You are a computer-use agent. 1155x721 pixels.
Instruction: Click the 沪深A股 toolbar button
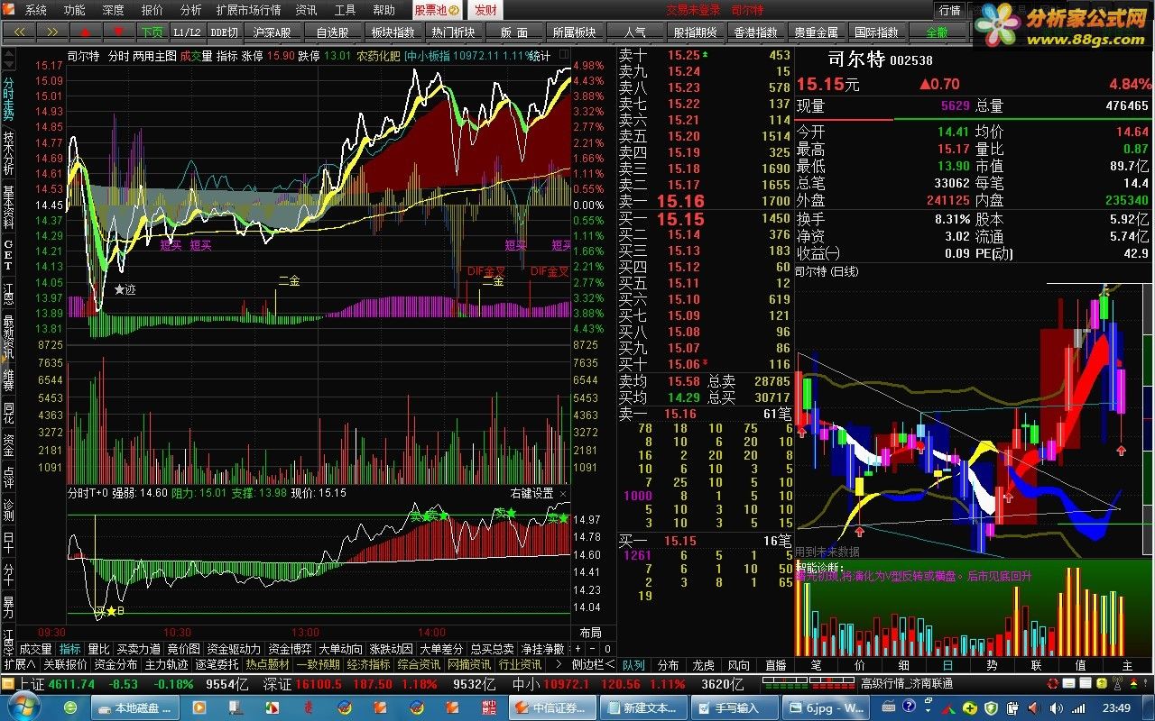(273, 32)
